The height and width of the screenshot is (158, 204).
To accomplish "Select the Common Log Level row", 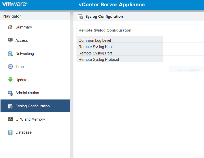I will pos(120,40).
